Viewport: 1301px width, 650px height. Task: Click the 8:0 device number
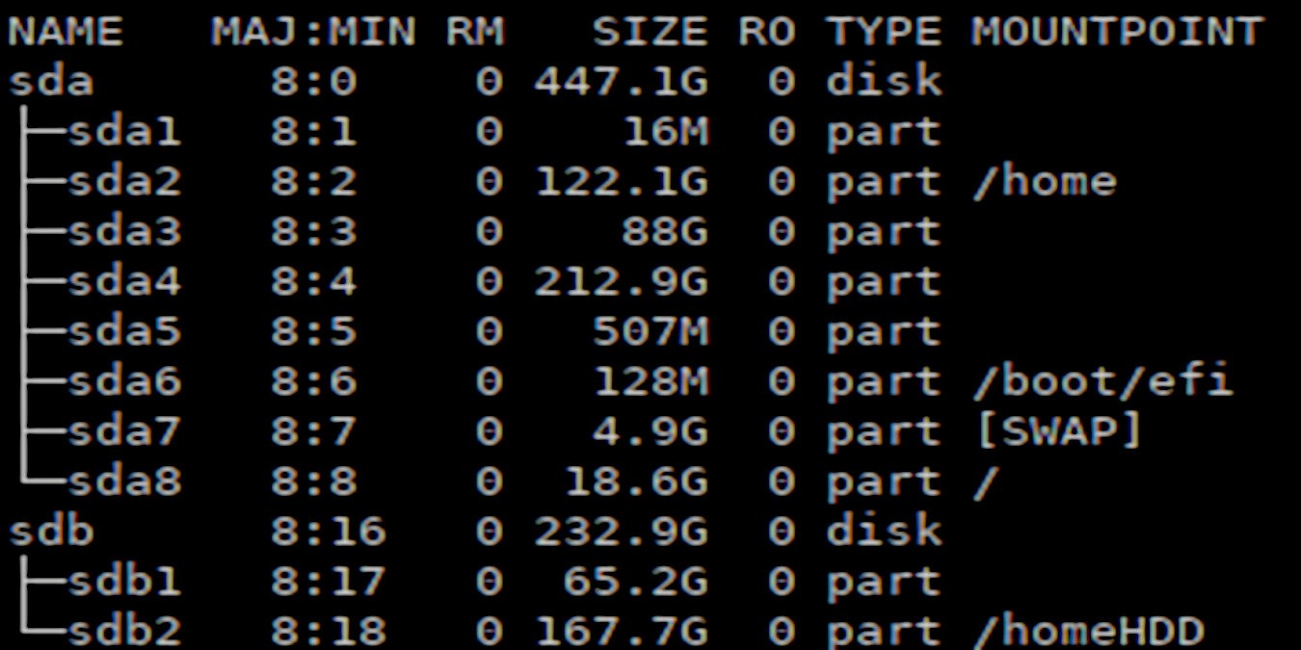[313, 82]
